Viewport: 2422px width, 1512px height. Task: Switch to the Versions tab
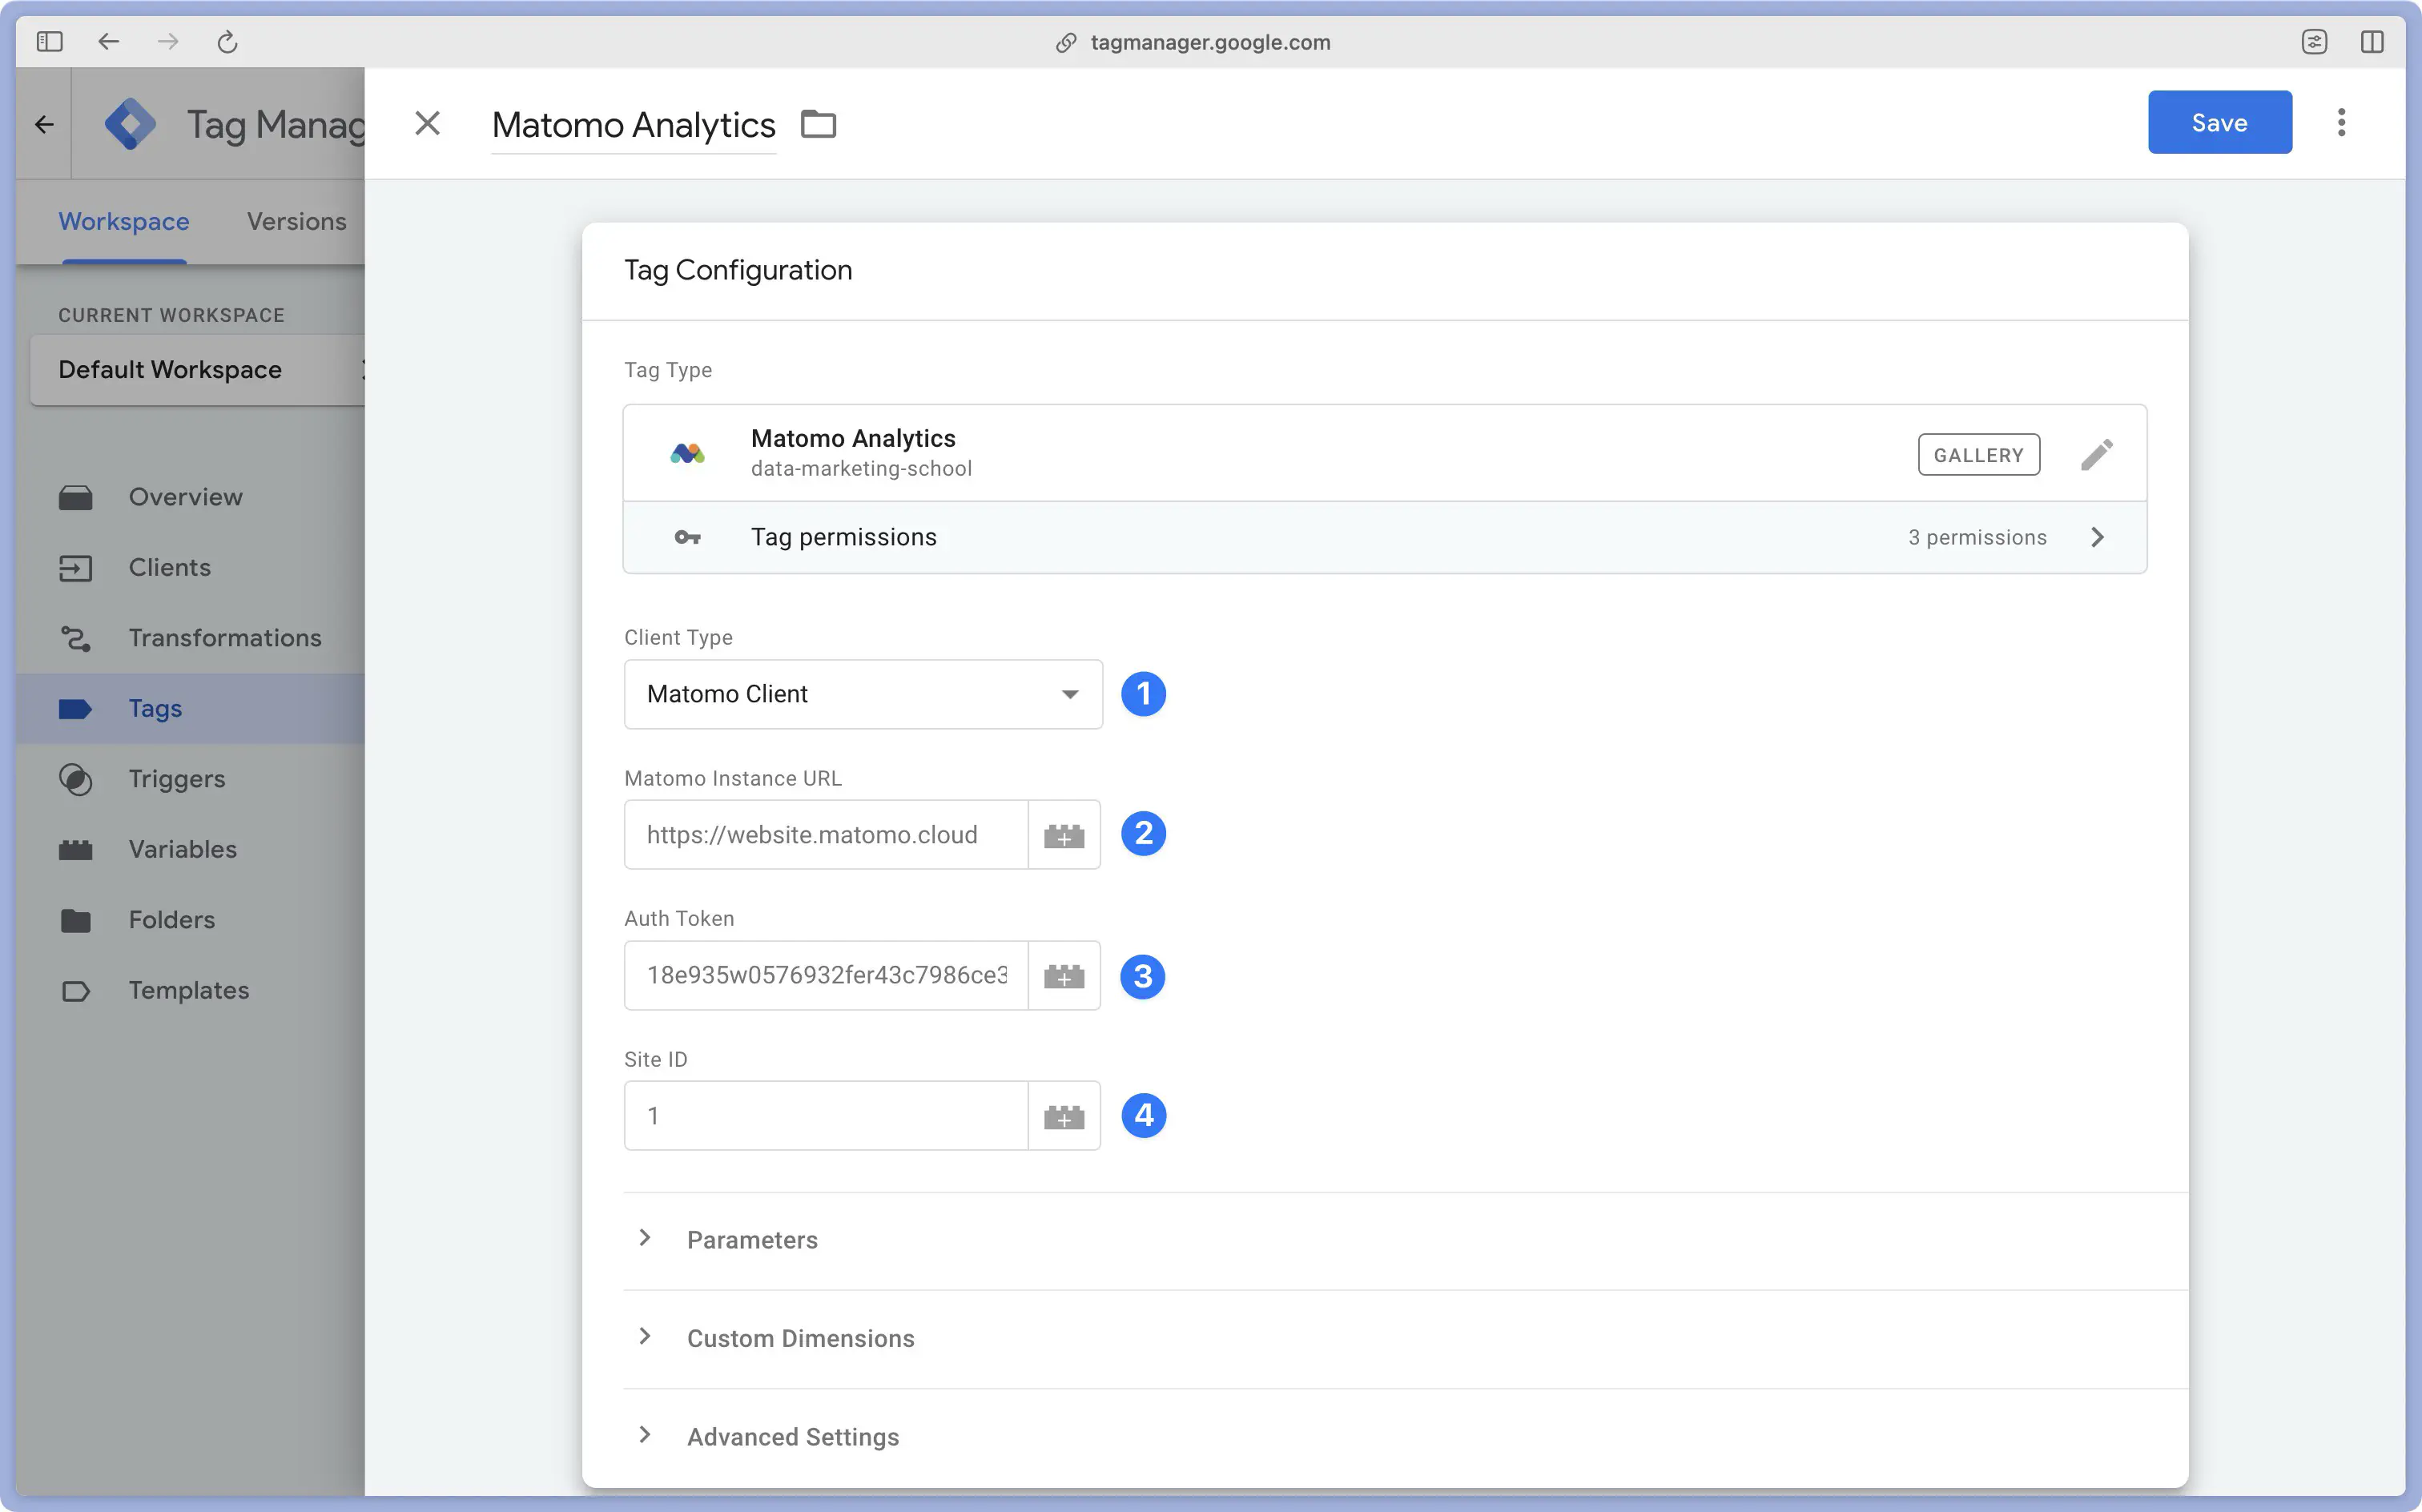[297, 221]
